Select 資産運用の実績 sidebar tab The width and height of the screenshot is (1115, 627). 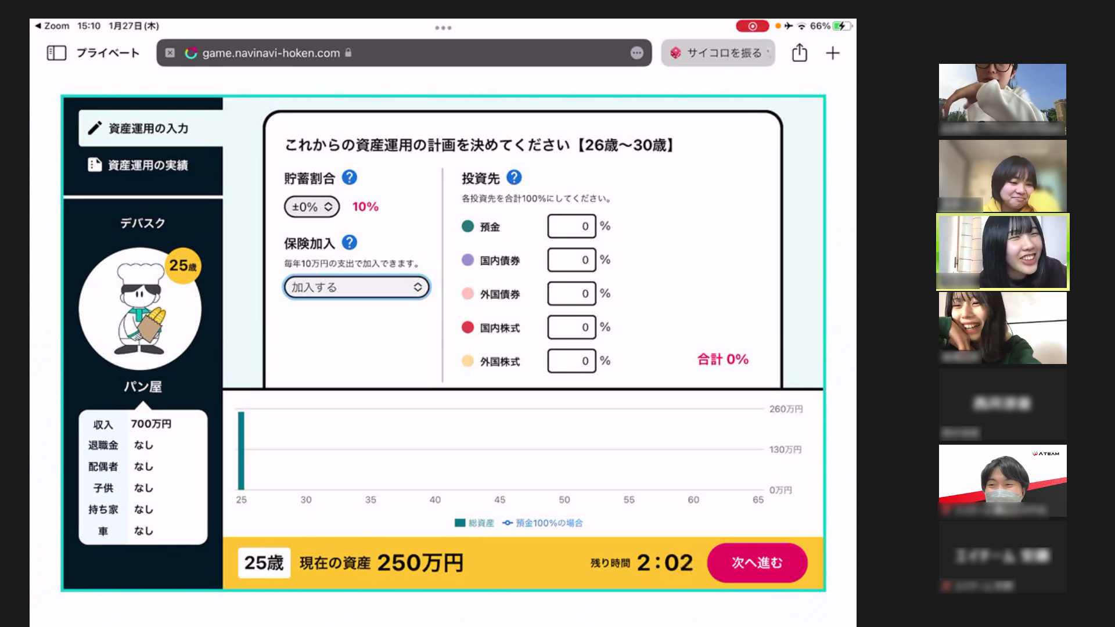(x=148, y=165)
